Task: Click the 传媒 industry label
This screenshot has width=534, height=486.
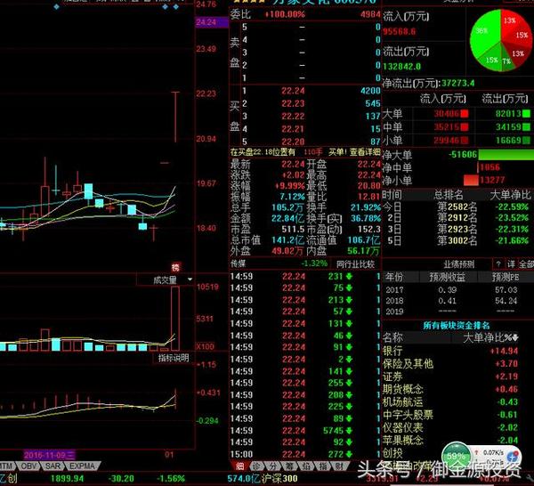Action: (x=238, y=263)
